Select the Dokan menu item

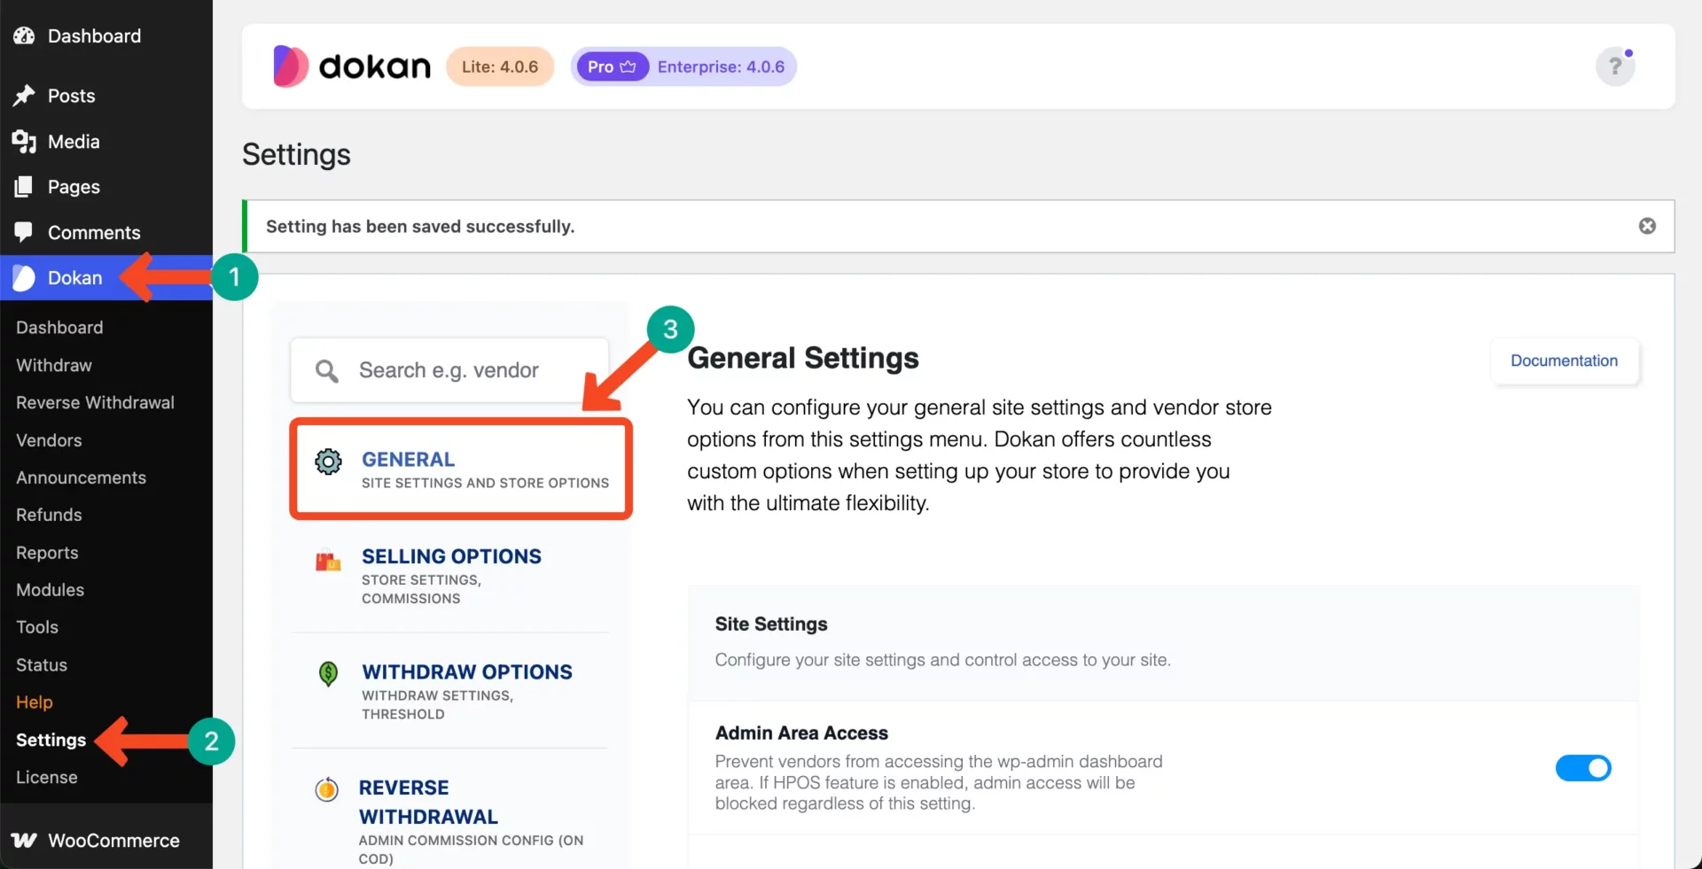coord(106,278)
